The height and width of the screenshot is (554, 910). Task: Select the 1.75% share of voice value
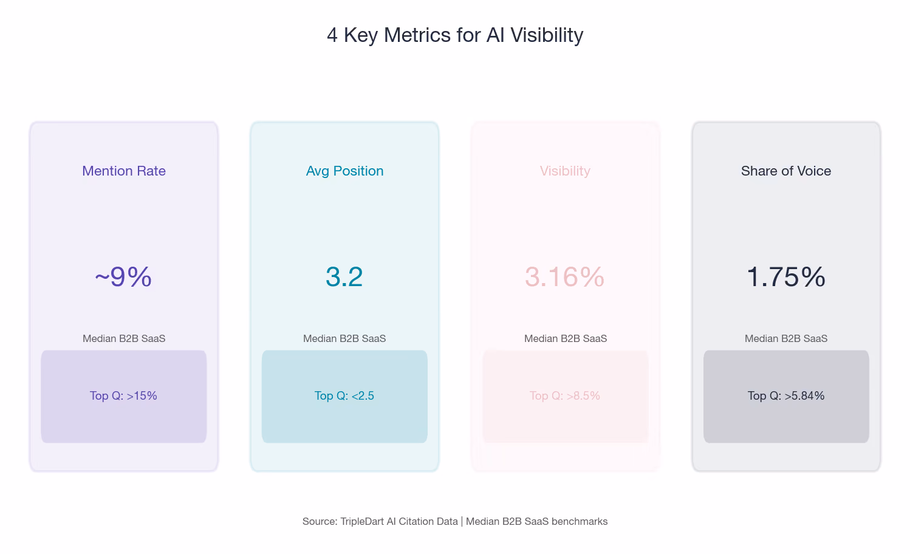tap(786, 277)
